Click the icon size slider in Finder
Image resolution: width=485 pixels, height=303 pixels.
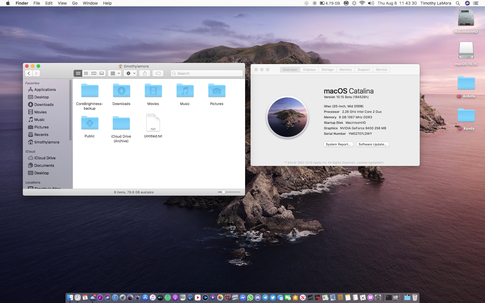(223, 192)
